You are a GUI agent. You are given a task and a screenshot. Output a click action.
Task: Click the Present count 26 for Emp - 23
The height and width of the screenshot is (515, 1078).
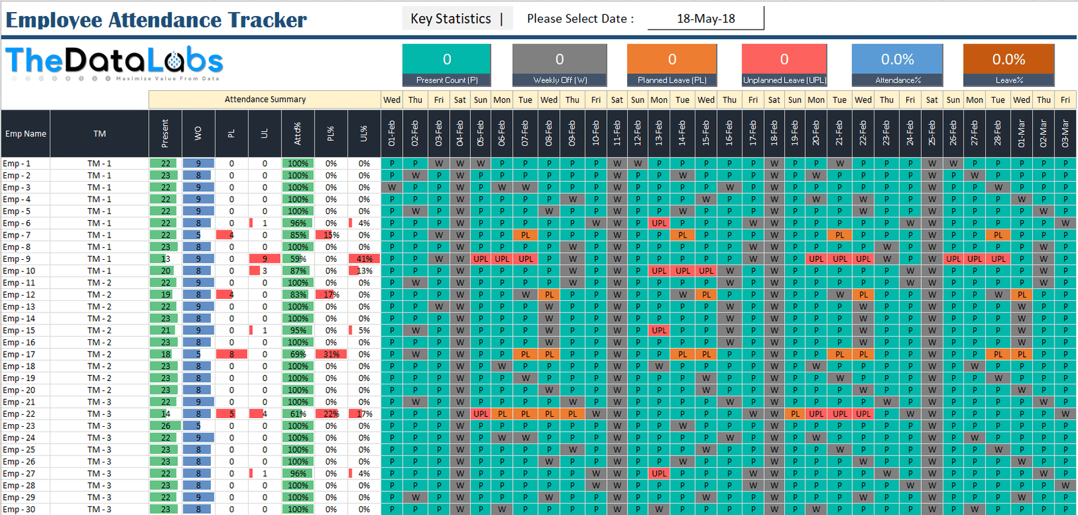165,426
